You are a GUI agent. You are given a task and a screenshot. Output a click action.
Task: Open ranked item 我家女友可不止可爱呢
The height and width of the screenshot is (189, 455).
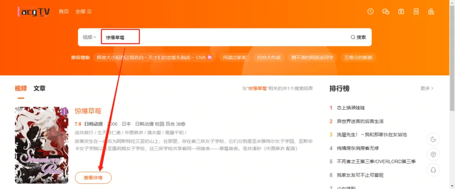pyautogui.click(x=360, y=175)
